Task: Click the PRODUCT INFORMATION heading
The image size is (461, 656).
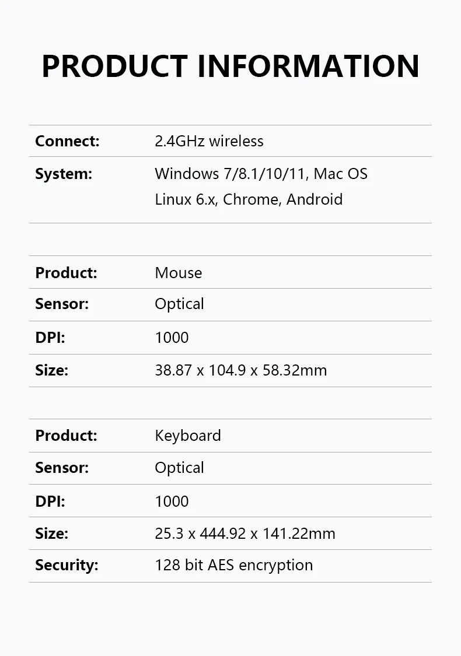Action: [x=230, y=66]
